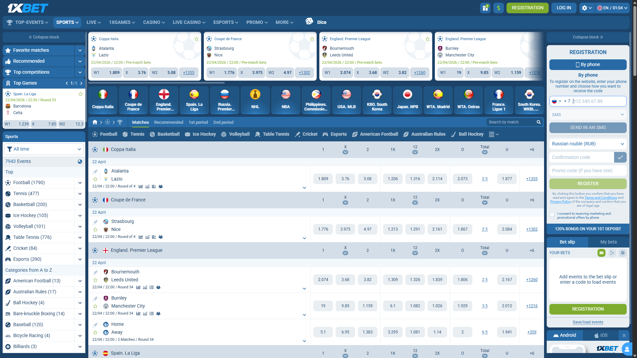Favorite the Burnley match row star
637x358 pixels.
(95, 306)
